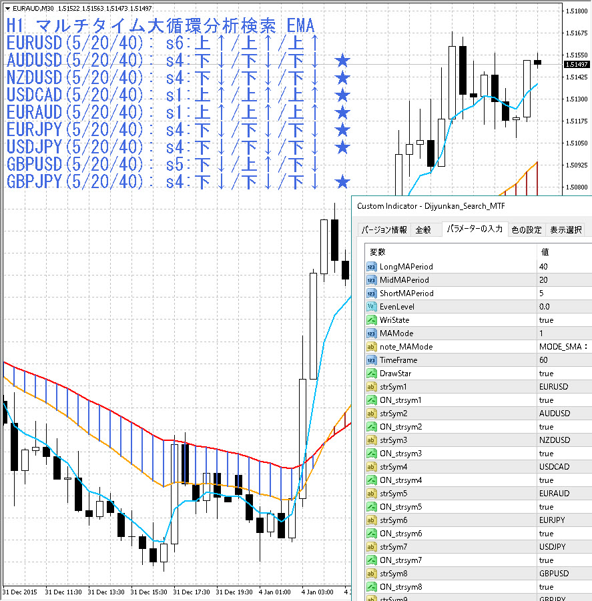Click the NZDUSD value of strSym3
The height and width of the screenshot is (601, 592).
pyautogui.click(x=555, y=440)
